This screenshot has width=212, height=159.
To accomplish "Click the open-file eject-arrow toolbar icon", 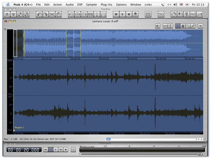I will pos(7,14).
